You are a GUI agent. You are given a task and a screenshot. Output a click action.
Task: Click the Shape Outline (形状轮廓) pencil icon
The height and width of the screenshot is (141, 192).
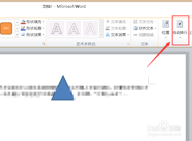[x=23, y=28]
